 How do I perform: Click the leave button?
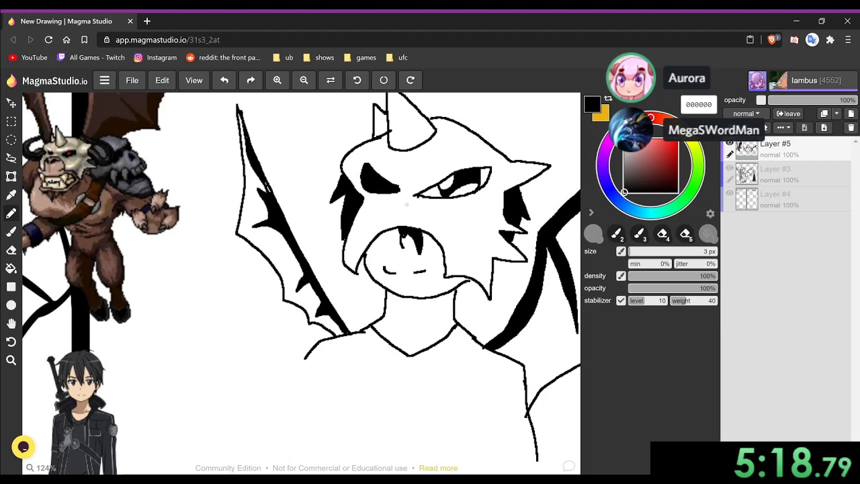[789, 114]
